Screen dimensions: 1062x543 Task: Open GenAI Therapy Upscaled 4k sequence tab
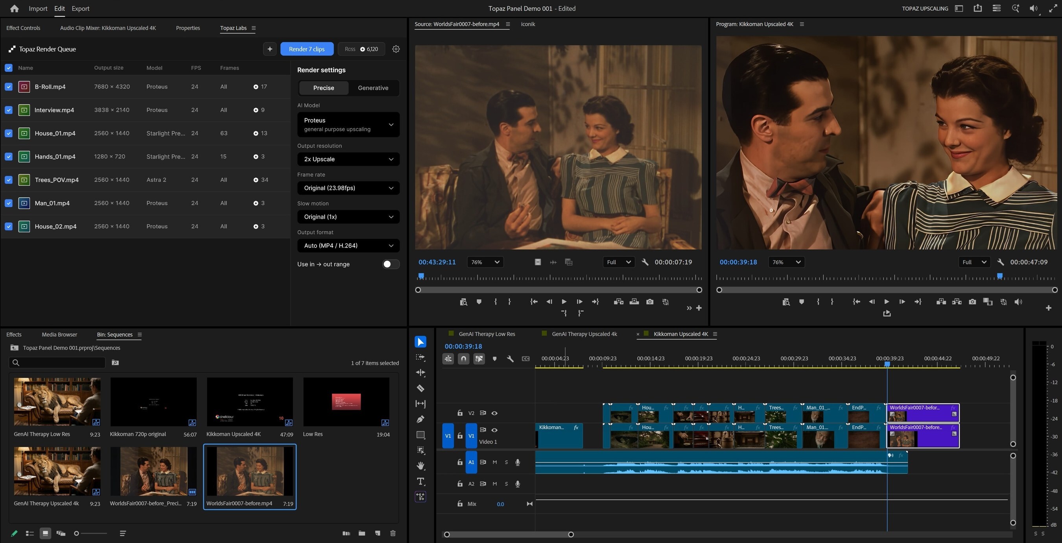pos(584,334)
